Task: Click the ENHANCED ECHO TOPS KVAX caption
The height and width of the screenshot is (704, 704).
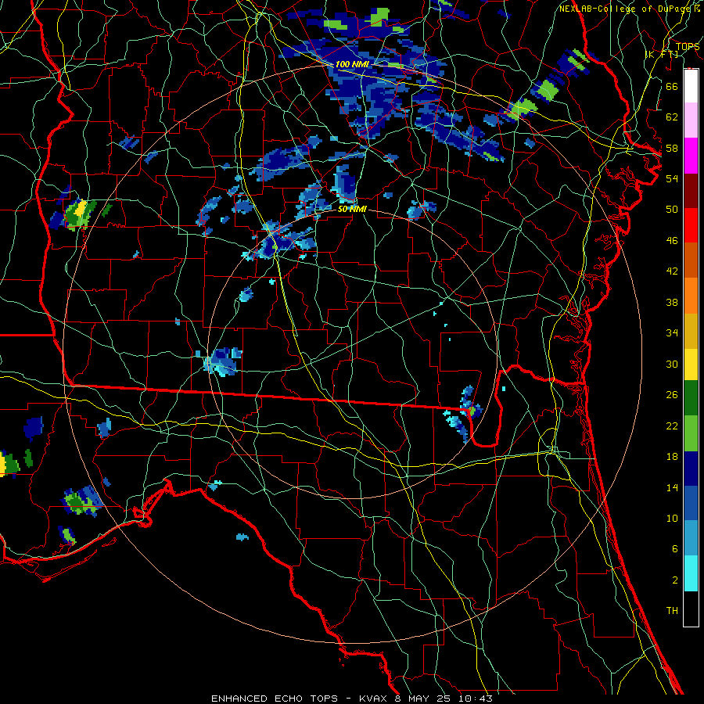Action: 352,699
